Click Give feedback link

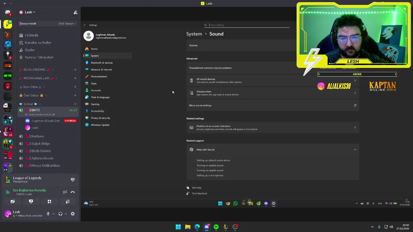pyautogui.click(x=199, y=194)
